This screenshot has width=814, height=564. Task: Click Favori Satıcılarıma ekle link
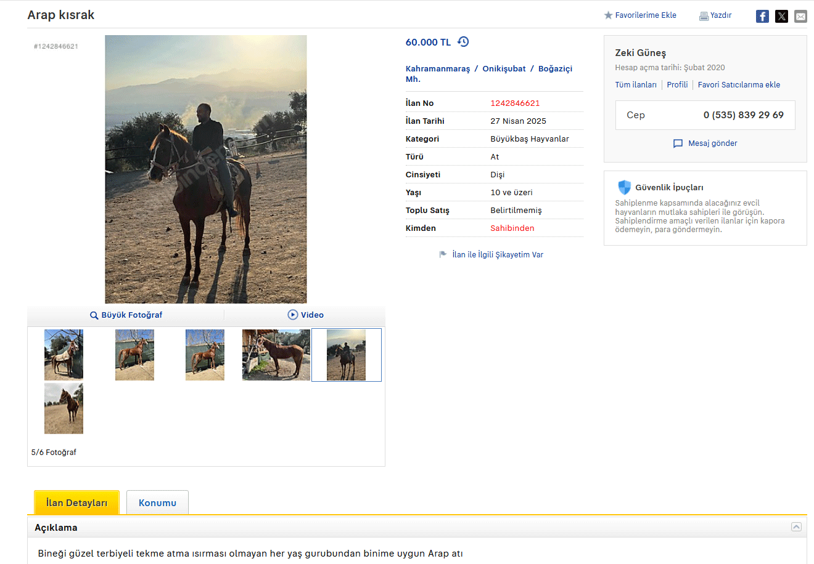coord(739,85)
